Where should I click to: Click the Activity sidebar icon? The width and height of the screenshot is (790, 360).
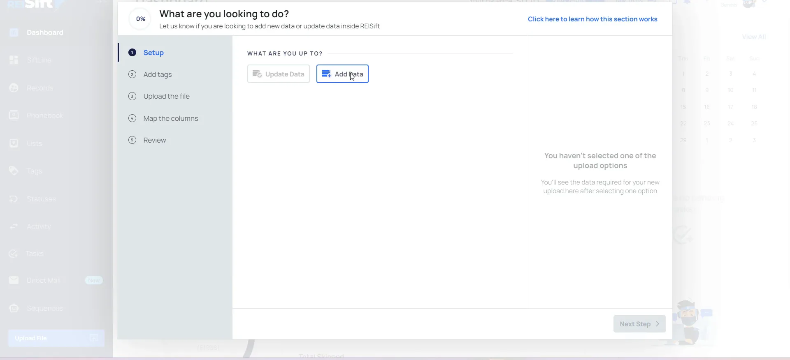(14, 226)
